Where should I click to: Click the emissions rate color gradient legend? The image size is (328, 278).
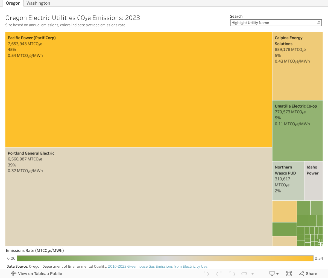pyautogui.click(x=165, y=258)
